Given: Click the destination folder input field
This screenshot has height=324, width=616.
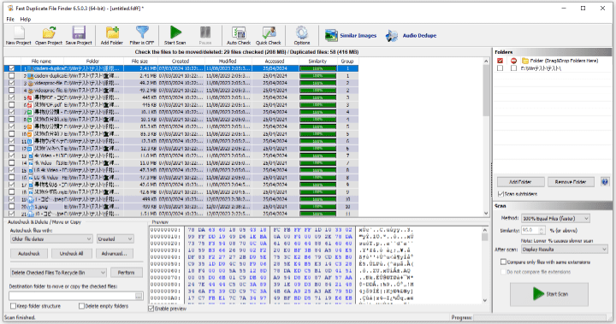Looking at the screenshot, I should (x=72, y=296).
